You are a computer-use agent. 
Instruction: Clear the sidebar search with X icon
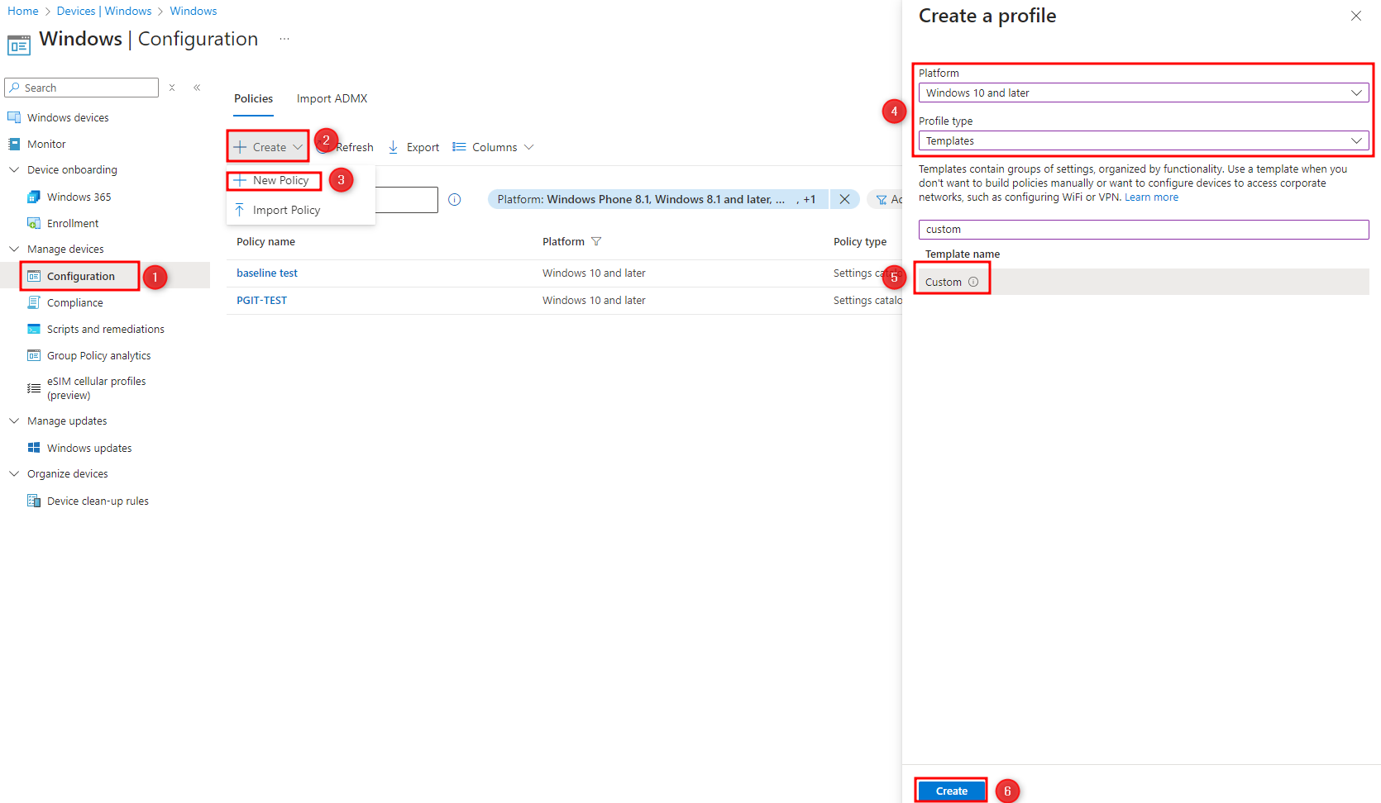point(172,88)
